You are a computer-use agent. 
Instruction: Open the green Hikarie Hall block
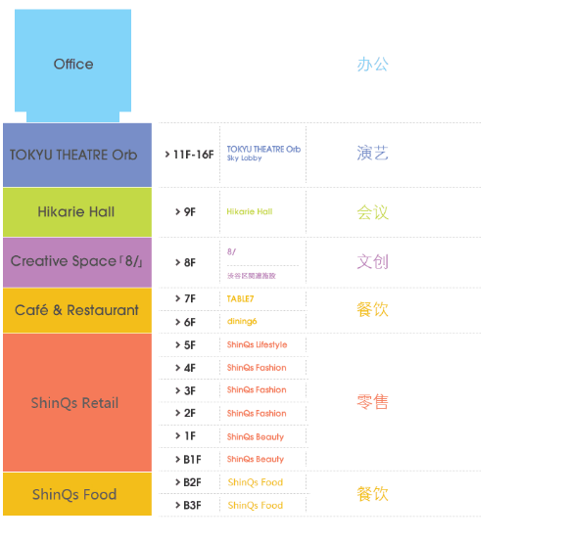click(77, 212)
